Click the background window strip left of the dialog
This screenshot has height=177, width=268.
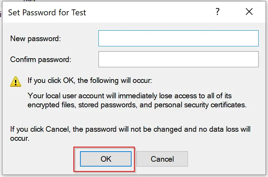1,89
